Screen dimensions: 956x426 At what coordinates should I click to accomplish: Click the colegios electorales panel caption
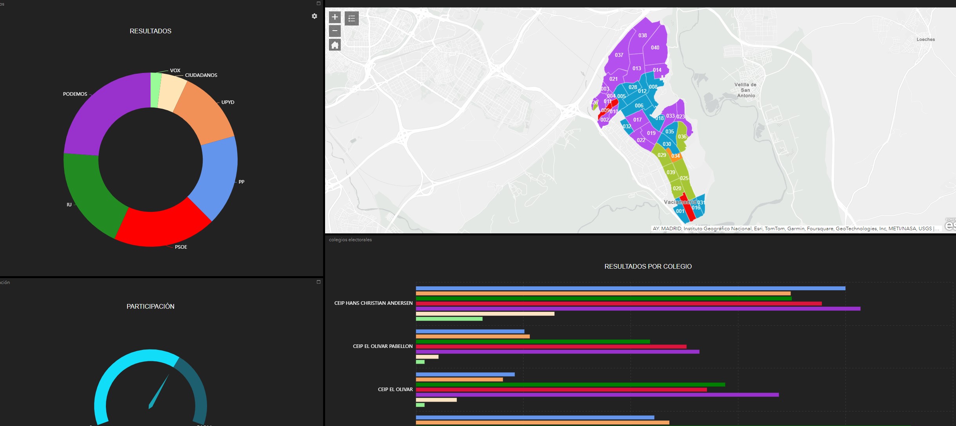[x=350, y=240]
